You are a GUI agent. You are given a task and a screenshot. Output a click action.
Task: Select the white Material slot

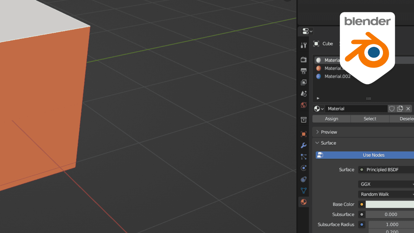point(327,60)
